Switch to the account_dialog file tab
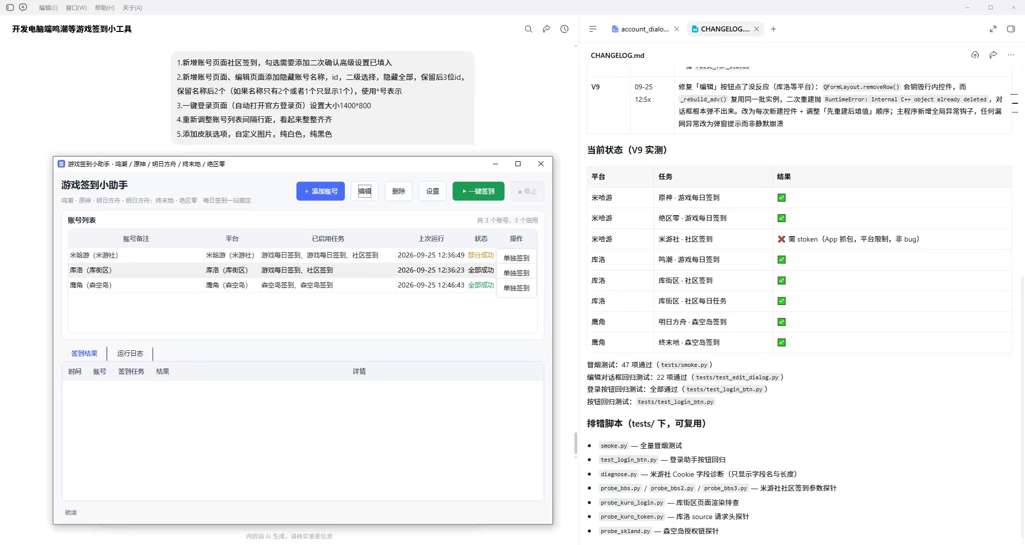This screenshot has height=545, width=1025. tap(640, 29)
